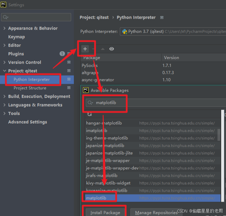Toggle the show early releases eye icon
Image resolution: width=226 pixels, height=216 pixels.
[x=112, y=49]
